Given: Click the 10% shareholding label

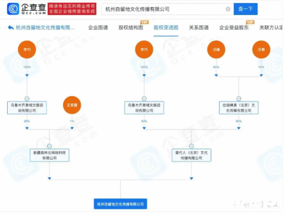Looking at the screenshot, I should tap(261, 67).
